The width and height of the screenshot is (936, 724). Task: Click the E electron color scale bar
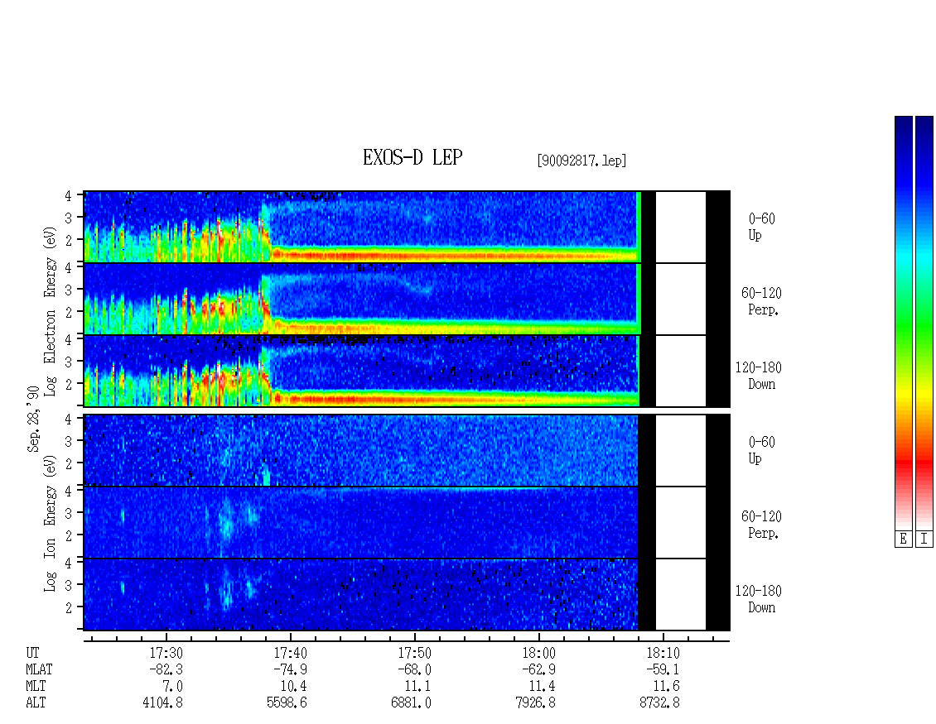click(903, 323)
